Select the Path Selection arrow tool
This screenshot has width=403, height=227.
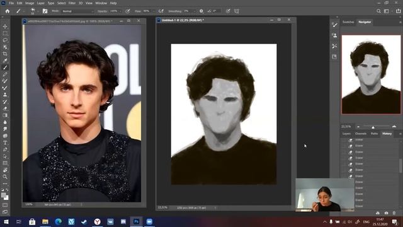pyautogui.click(x=5, y=156)
